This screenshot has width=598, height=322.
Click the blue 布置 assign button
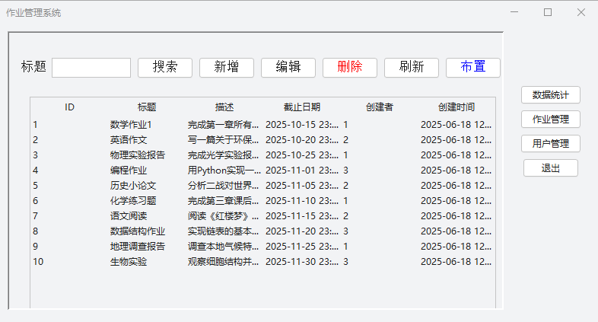(x=473, y=68)
